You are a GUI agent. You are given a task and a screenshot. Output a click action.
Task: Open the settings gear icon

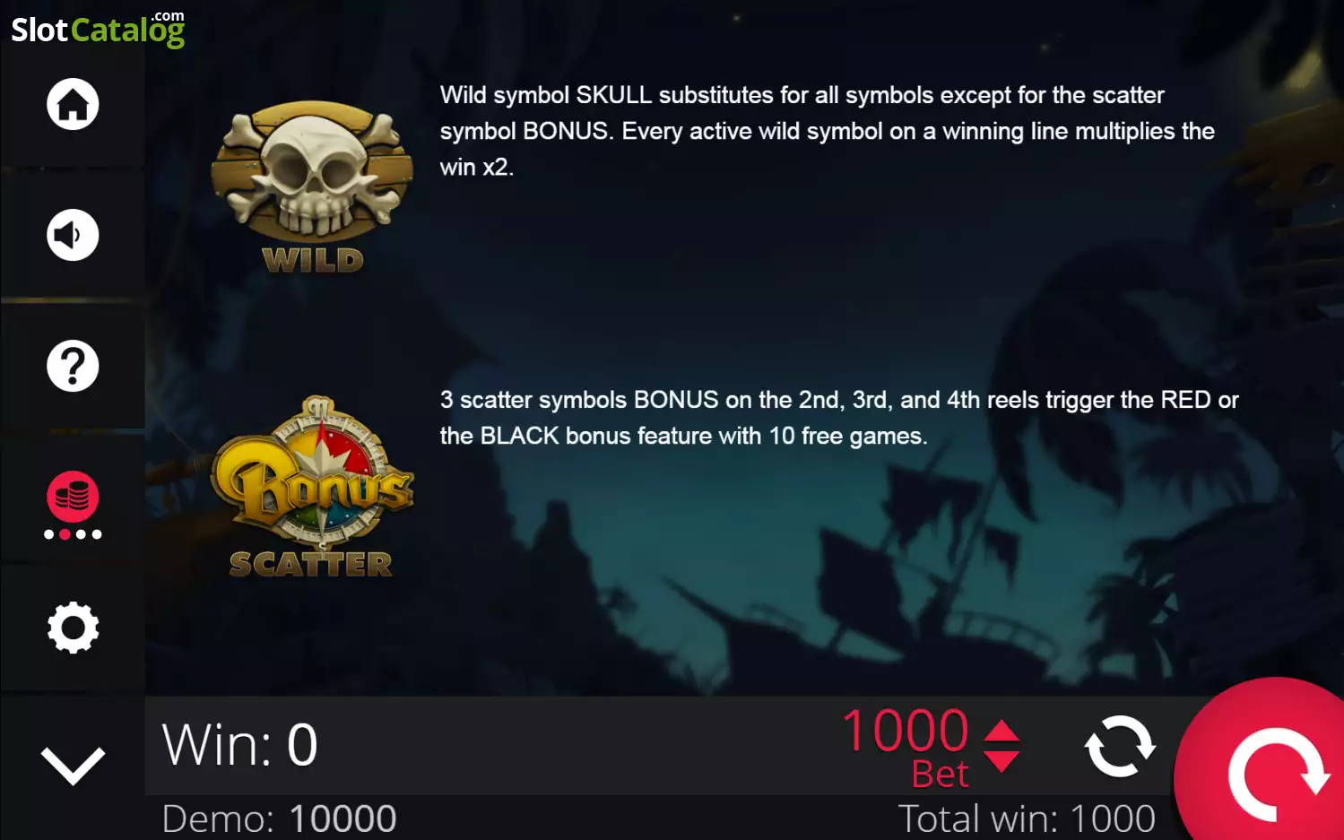click(x=73, y=628)
